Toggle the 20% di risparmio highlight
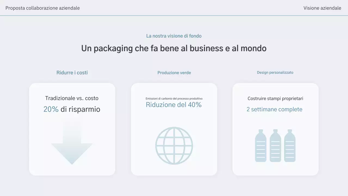348x196 pixels. (72, 109)
